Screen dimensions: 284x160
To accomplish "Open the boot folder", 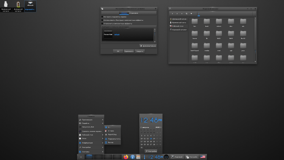I will (207, 23).
